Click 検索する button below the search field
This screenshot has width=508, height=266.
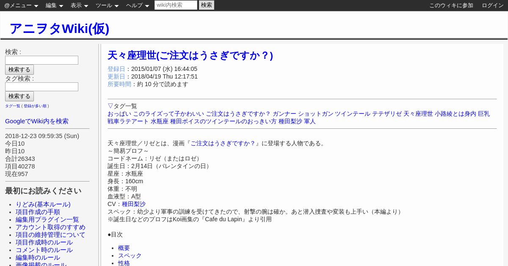[19, 70]
